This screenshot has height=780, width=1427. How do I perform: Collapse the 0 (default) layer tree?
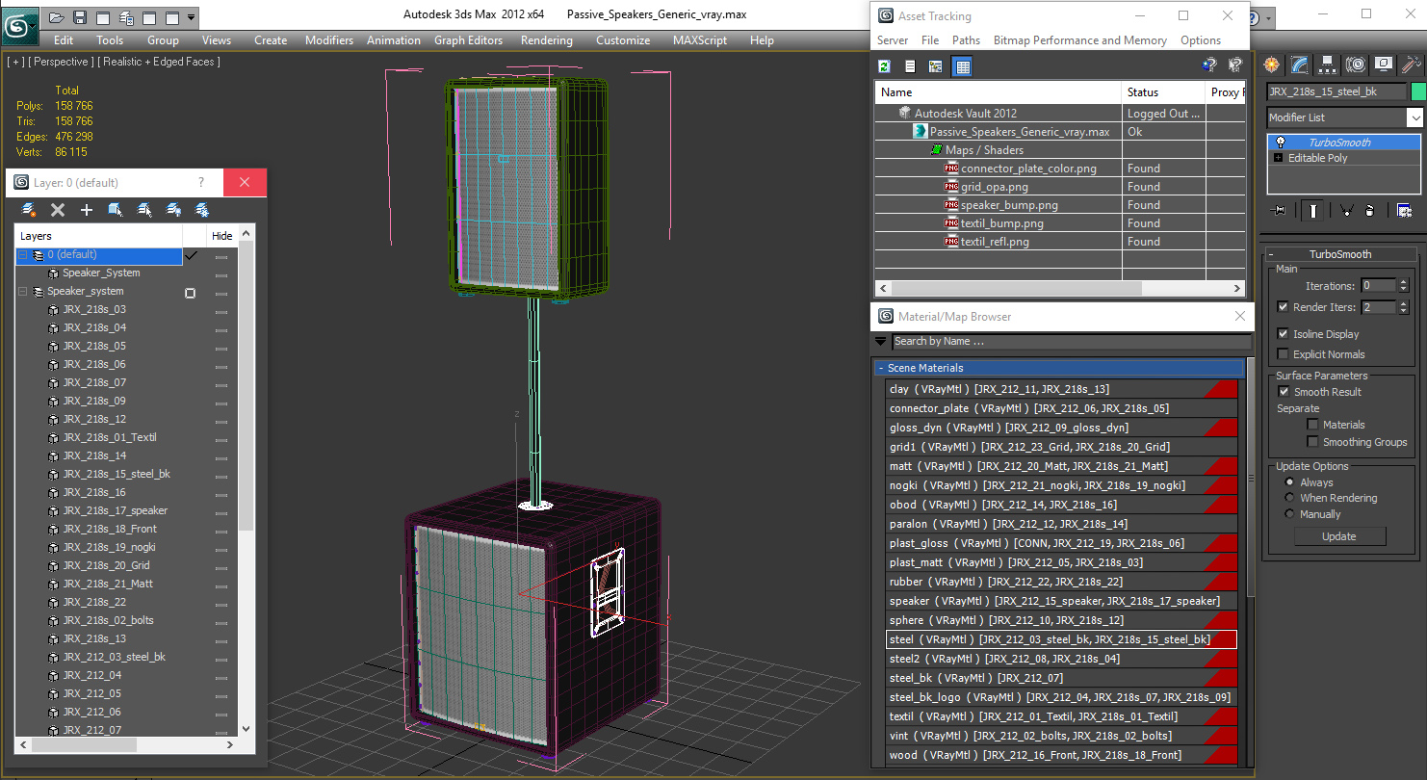22,255
